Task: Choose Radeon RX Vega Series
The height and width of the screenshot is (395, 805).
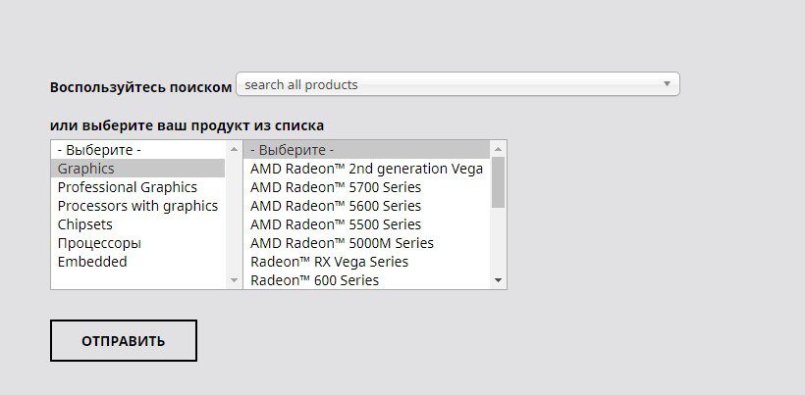Action: (366, 262)
